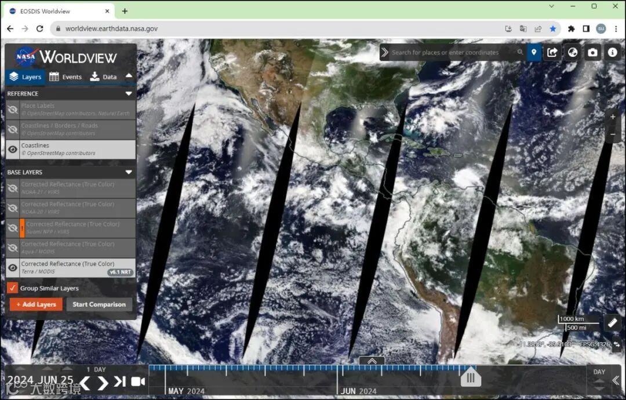Image resolution: width=626 pixels, height=400 pixels.
Task: Click Start Comparison
Action: tap(99, 304)
